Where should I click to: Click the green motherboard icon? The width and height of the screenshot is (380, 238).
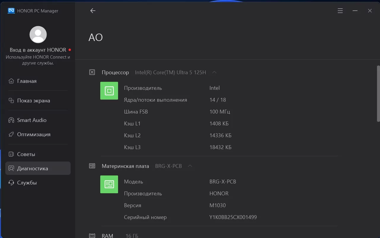tap(109, 184)
